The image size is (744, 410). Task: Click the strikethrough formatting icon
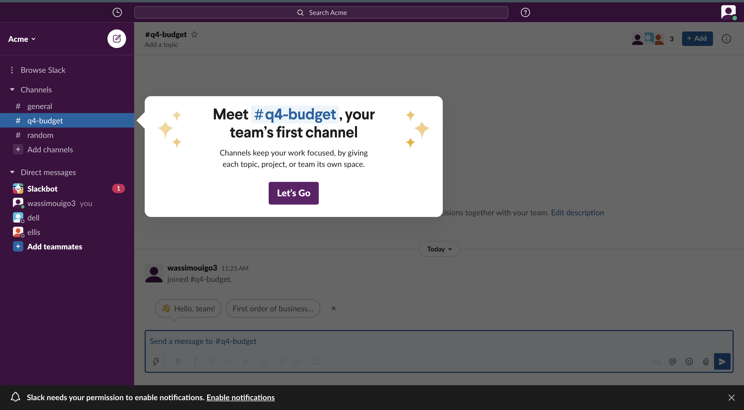tap(212, 361)
